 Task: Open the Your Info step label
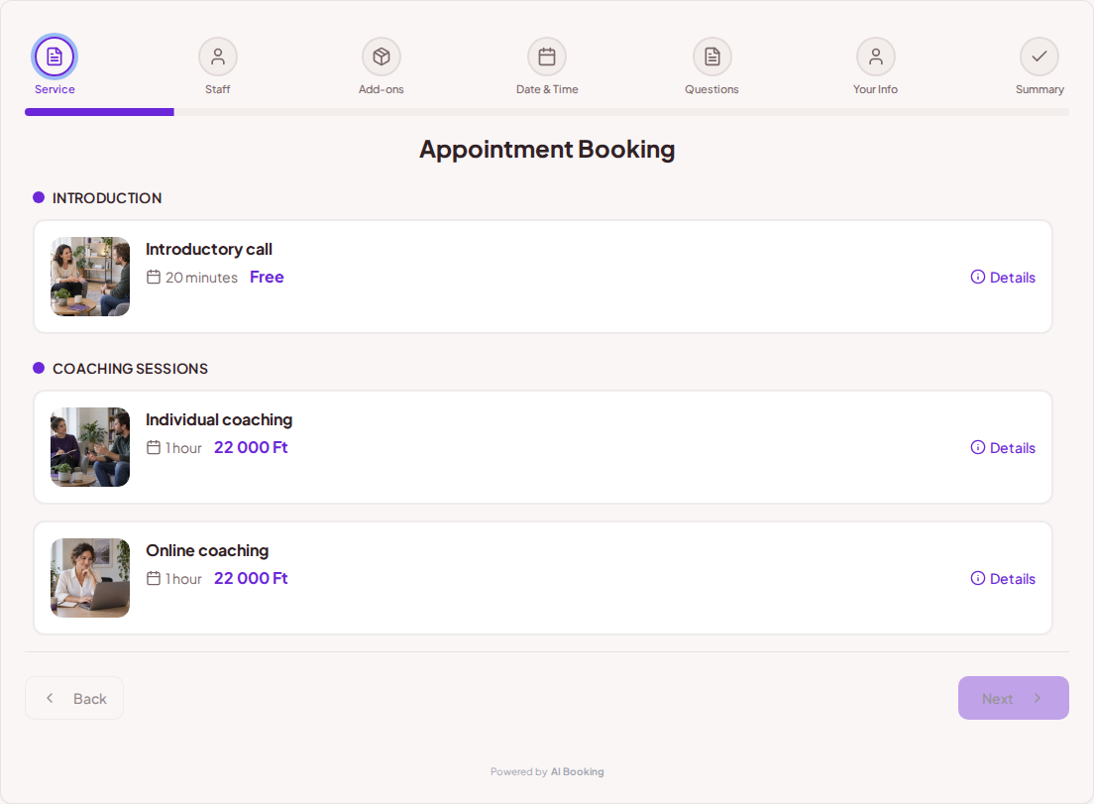(876, 89)
